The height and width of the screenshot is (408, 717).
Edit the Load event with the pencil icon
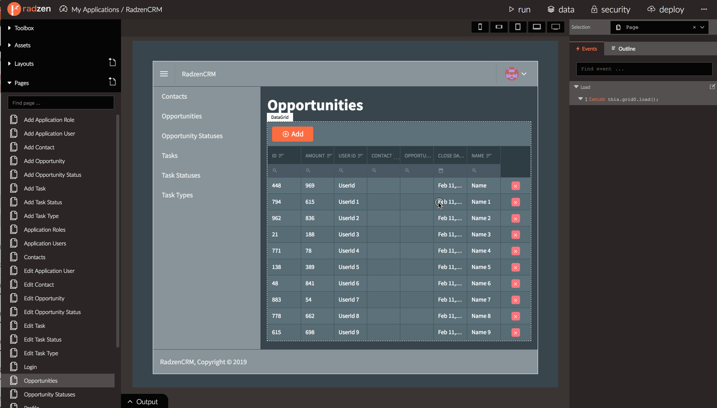point(712,87)
